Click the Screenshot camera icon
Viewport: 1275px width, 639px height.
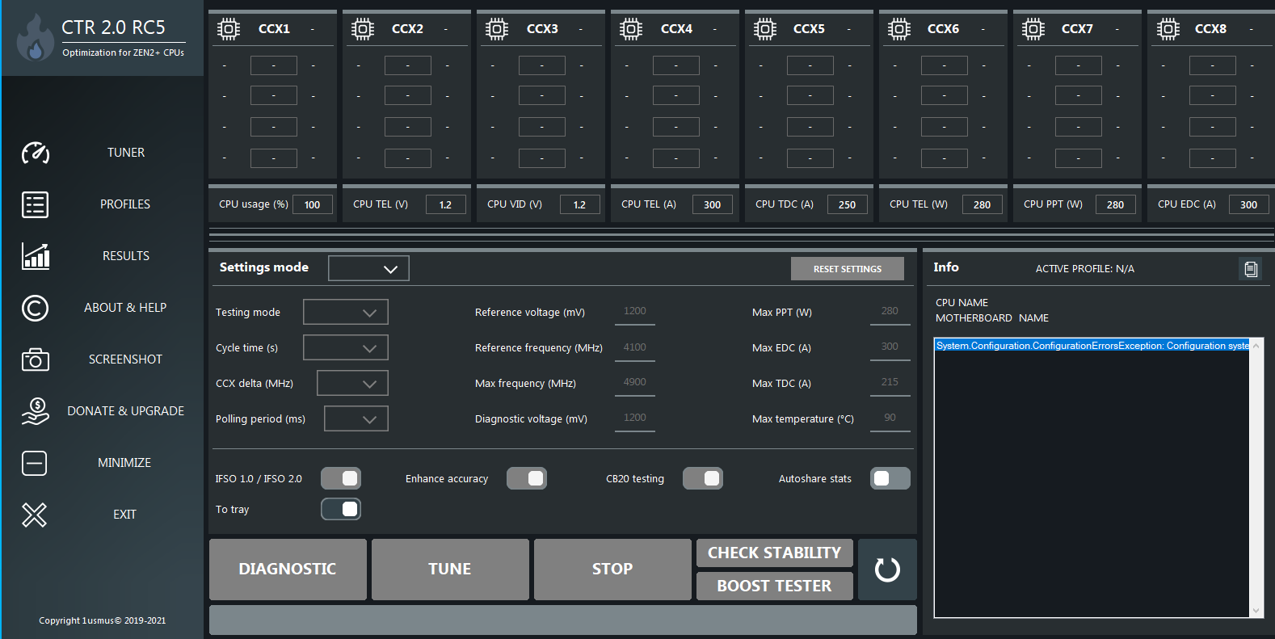tap(35, 359)
